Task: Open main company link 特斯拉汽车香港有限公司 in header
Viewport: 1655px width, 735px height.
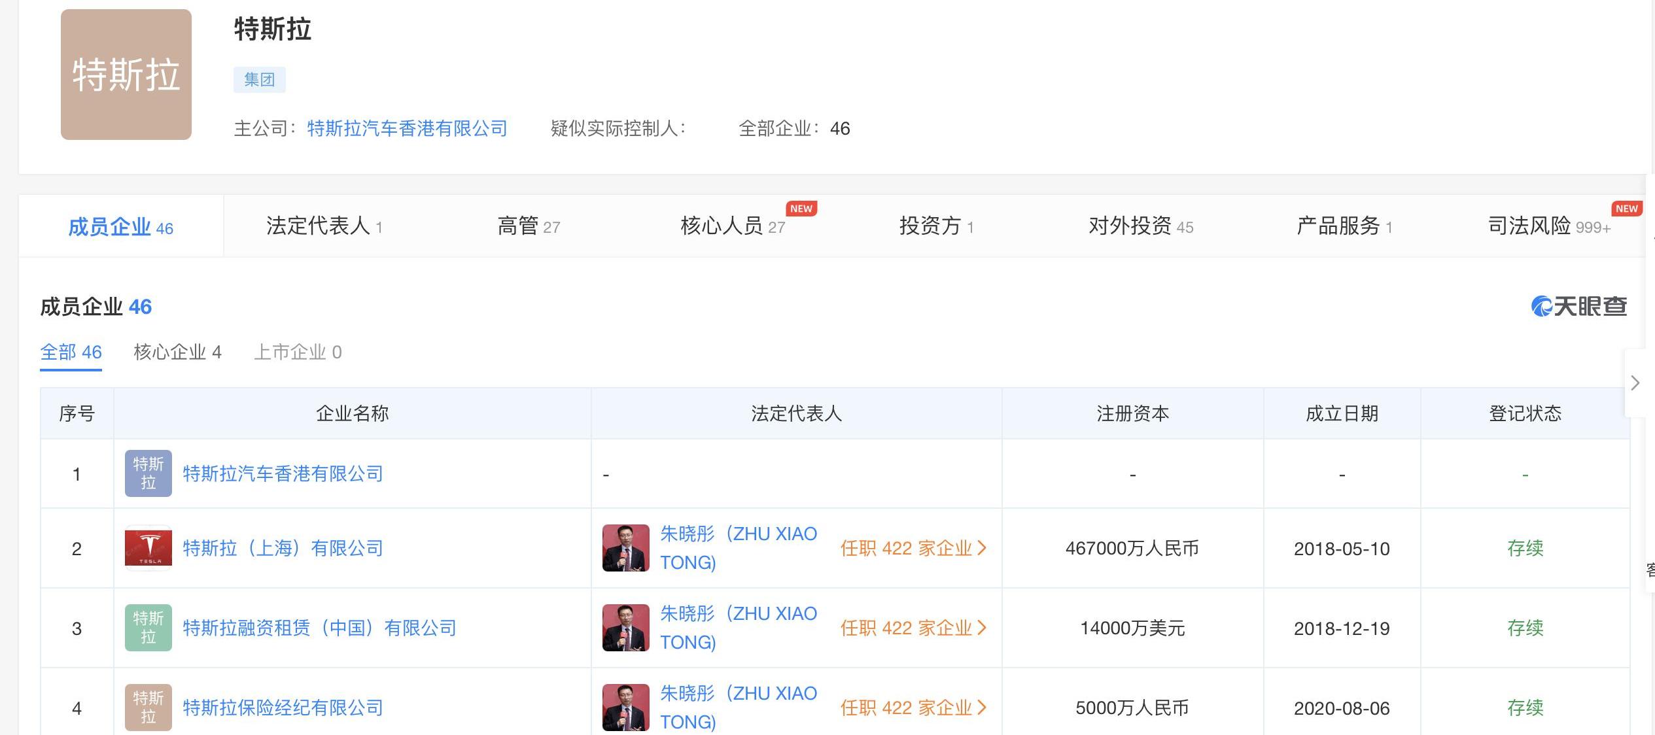Action: click(x=407, y=128)
